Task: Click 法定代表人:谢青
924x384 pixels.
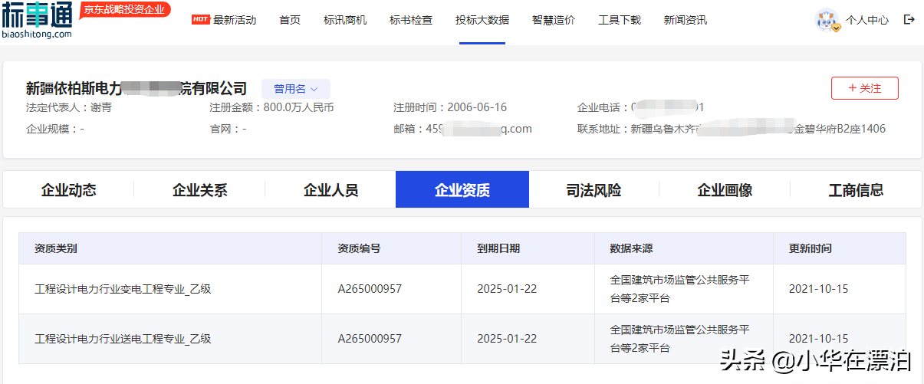Action: pyautogui.click(x=69, y=107)
